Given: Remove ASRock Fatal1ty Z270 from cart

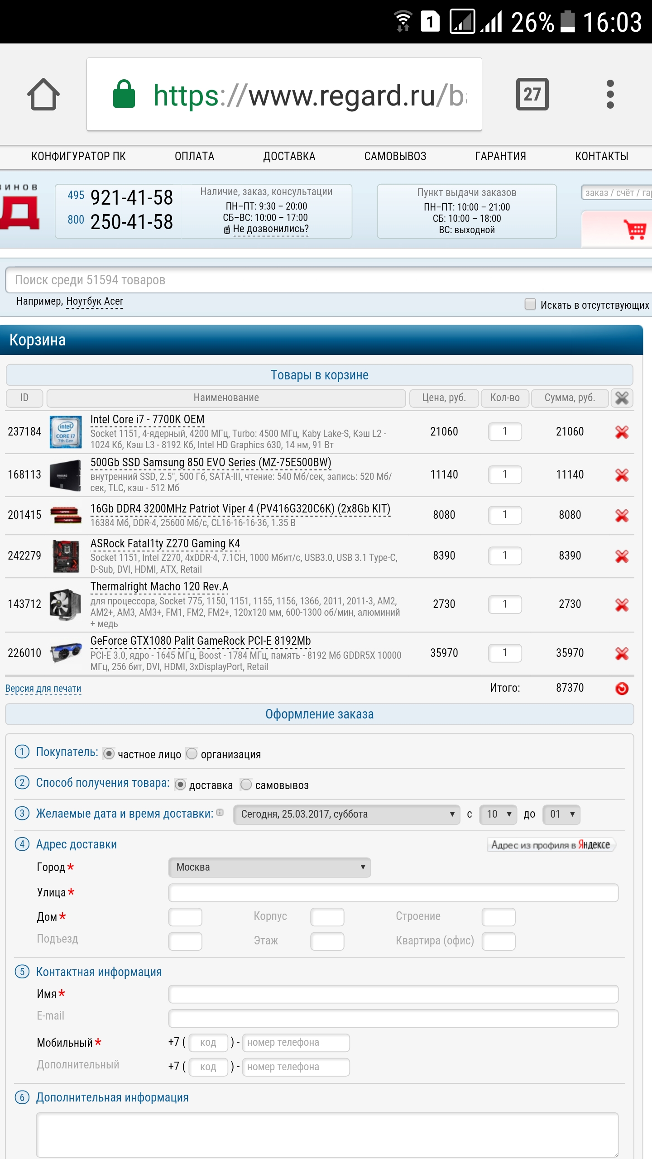Looking at the screenshot, I should click(622, 556).
